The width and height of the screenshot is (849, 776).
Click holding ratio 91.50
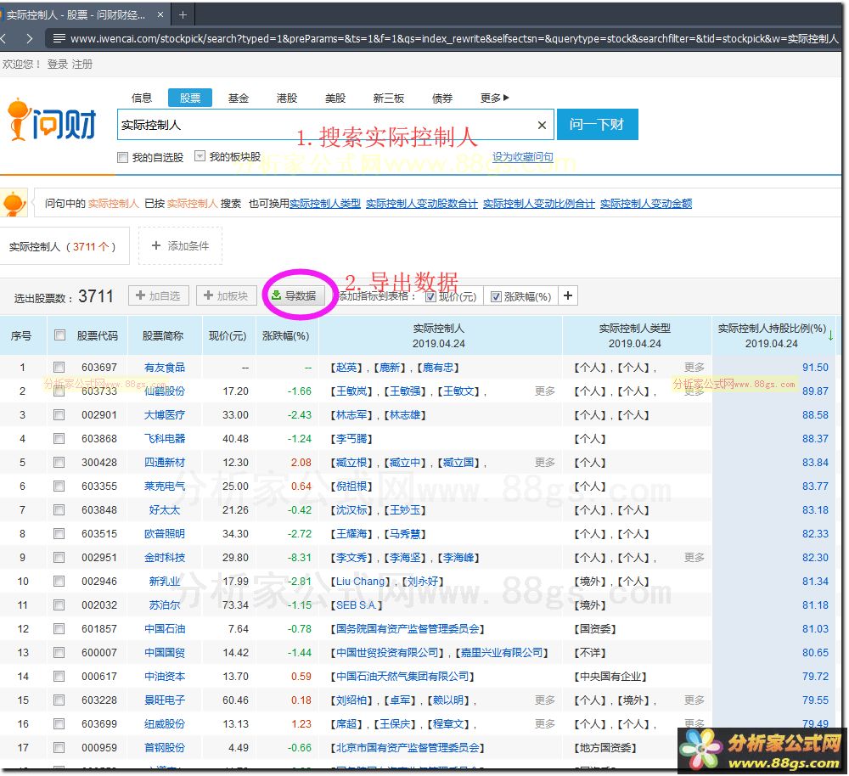815,367
